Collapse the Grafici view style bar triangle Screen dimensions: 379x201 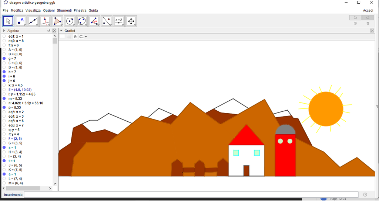pos(61,31)
